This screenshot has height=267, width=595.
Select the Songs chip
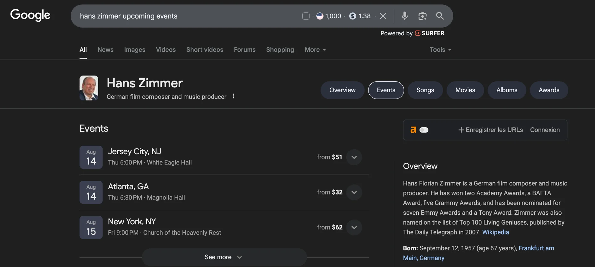(x=425, y=90)
